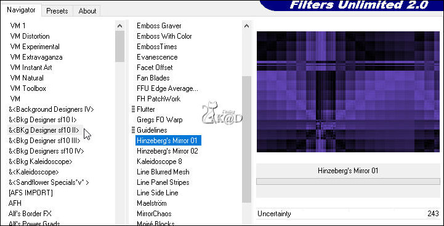Adjust the Uncertainty slider
Screen dimensions: 444x226
pyautogui.click(x=348, y=214)
